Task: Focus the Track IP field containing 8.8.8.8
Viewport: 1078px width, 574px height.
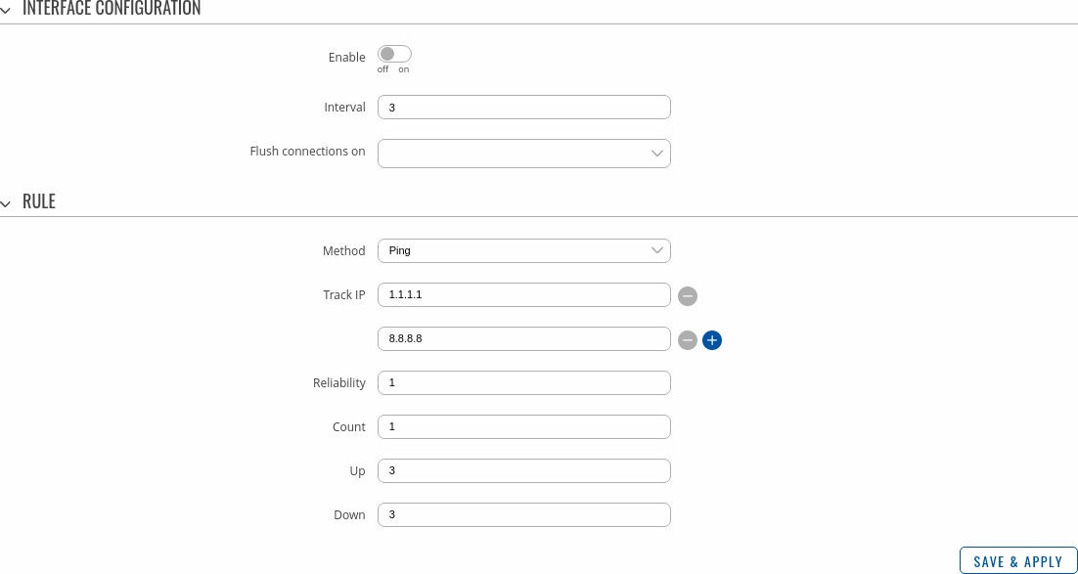Action: 523,339
